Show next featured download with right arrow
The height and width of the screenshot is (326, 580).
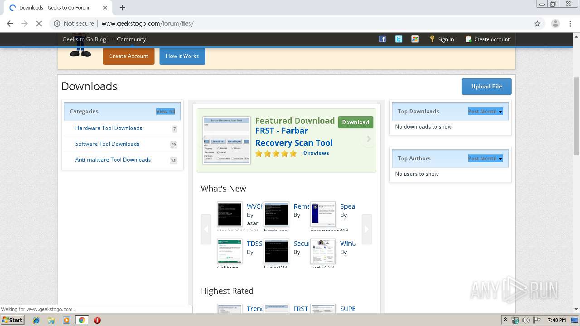point(368,139)
